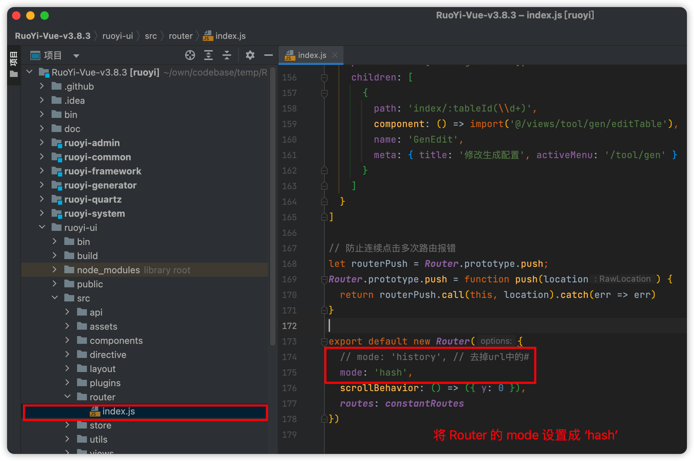
Task: Select the plugins folder
Action: pyautogui.click(x=105, y=383)
